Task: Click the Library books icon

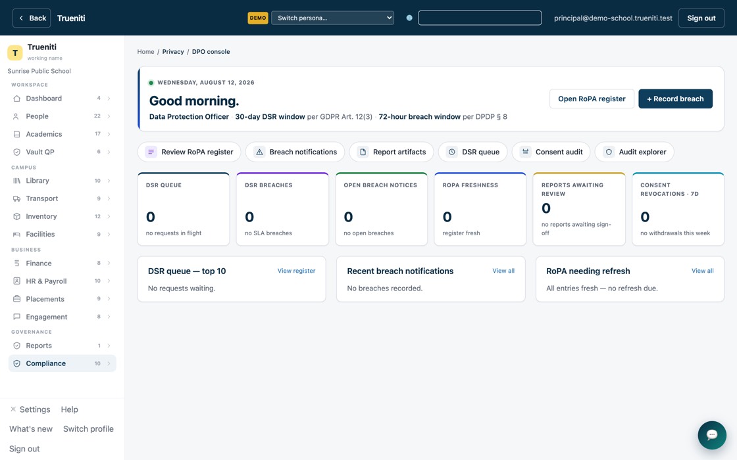Action: [x=17, y=181]
